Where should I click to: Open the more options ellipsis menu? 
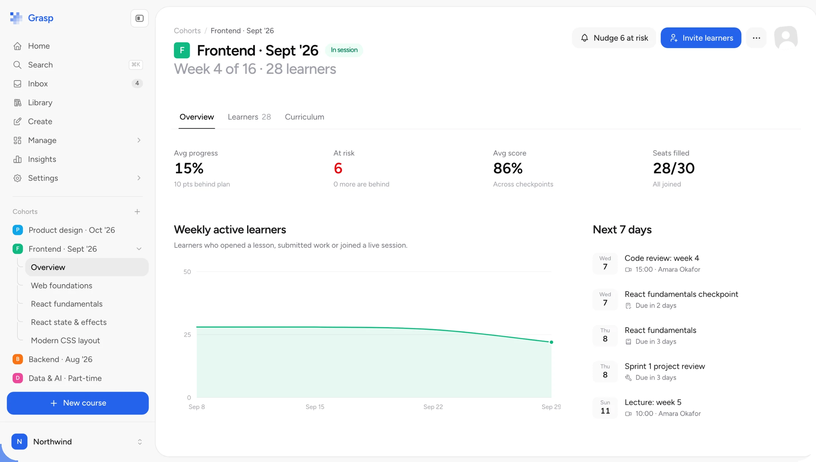(756, 38)
